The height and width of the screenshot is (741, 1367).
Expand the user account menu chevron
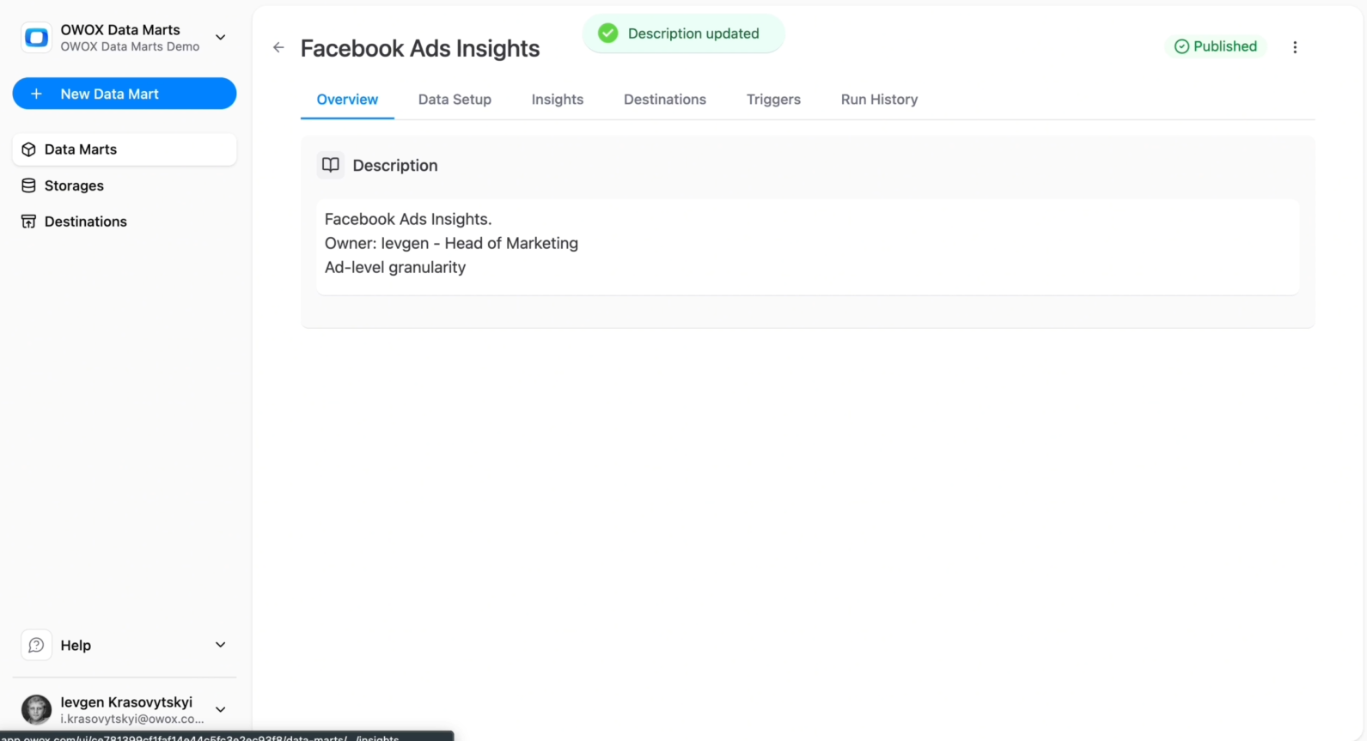coord(221,710)
